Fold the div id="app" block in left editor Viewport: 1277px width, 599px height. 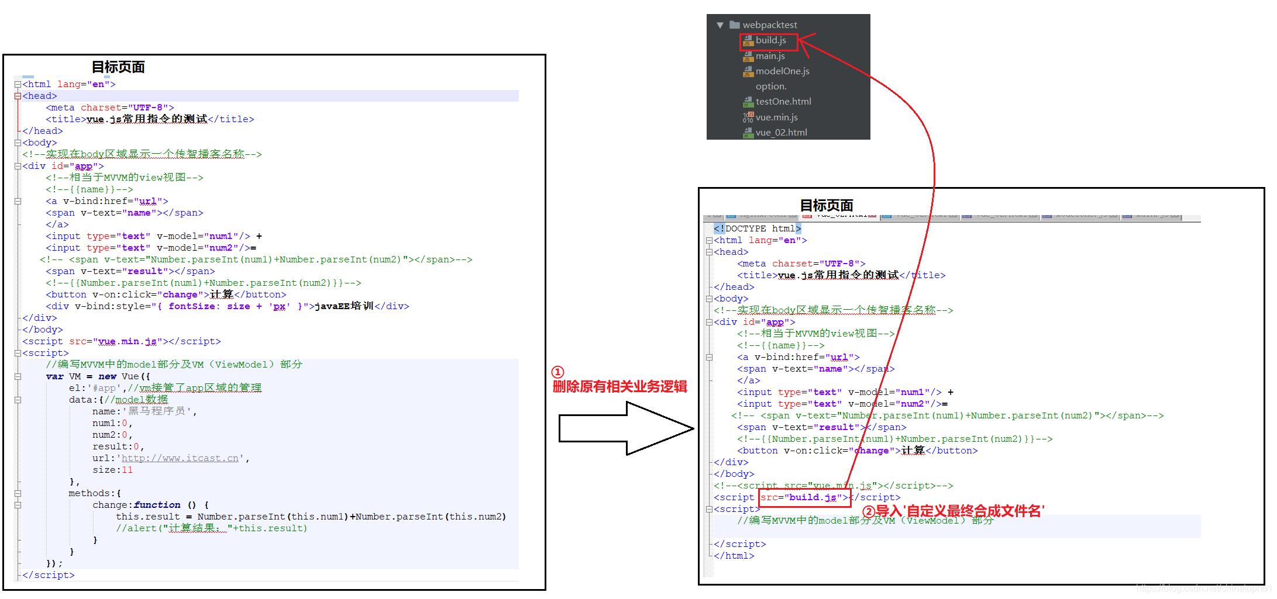[x=18, y=166]
